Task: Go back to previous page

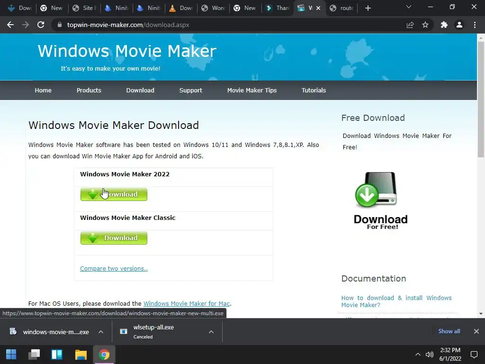Action: [10, 25]
